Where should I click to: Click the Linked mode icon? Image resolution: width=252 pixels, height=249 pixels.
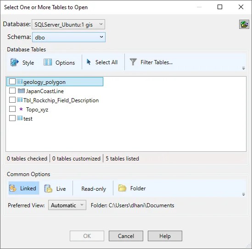tap(13, 188)
